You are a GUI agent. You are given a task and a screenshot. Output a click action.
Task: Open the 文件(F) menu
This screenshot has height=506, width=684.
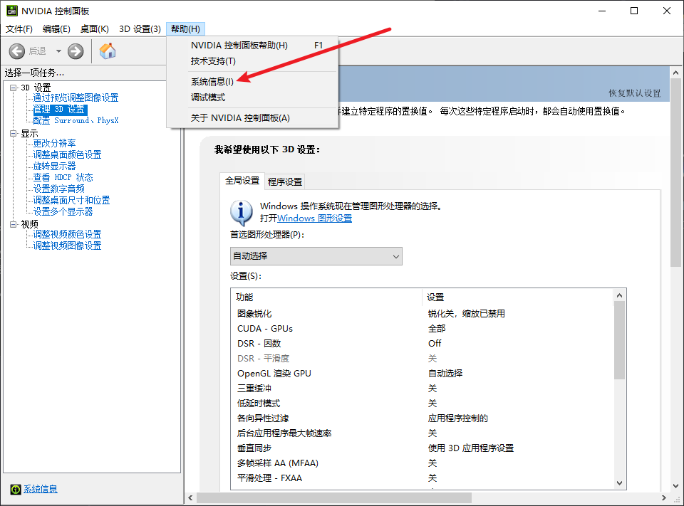[19, 28]
